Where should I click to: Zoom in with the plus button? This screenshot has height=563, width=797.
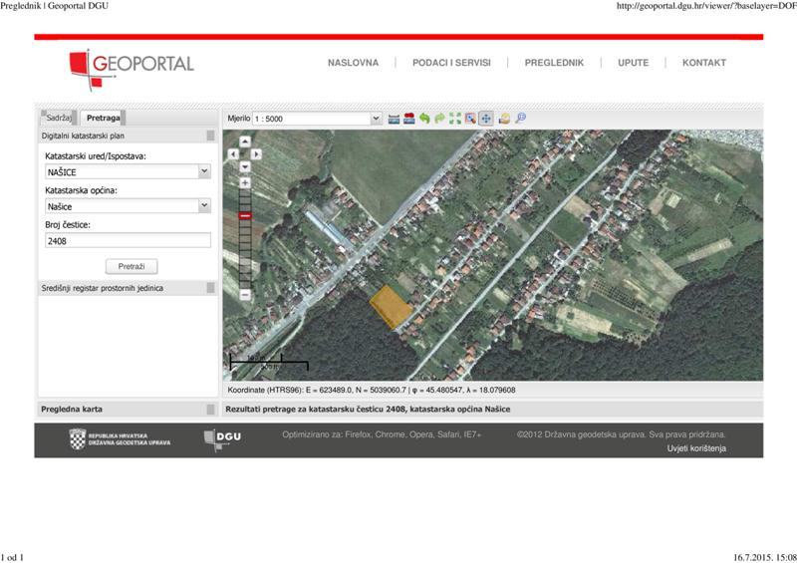(x=245, y=183)
